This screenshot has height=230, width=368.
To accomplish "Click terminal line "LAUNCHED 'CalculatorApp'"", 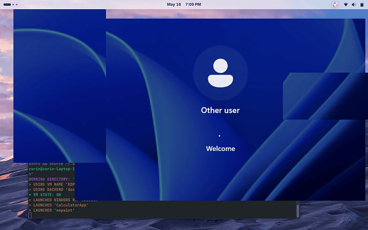I will [59, 205].
